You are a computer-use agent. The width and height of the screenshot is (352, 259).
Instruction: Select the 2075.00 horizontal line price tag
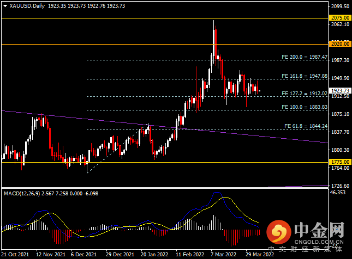point(340,18)
